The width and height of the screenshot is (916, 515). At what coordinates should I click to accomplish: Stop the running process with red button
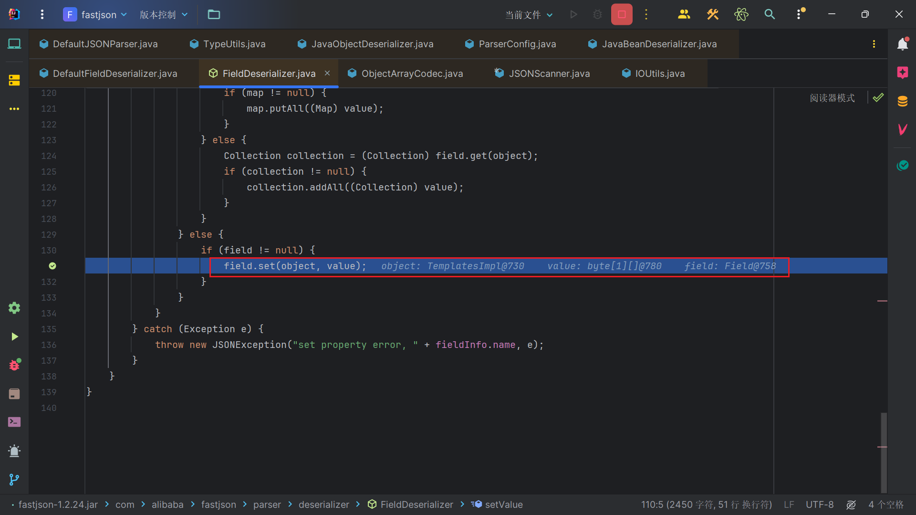(622, 14)
